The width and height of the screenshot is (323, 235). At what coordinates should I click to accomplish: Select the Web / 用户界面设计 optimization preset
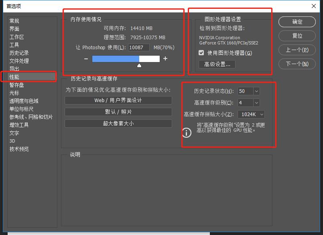(x=118, y=99)
